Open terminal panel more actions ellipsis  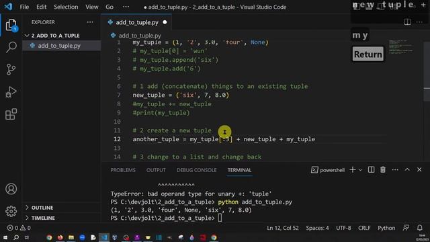point(395,170)
